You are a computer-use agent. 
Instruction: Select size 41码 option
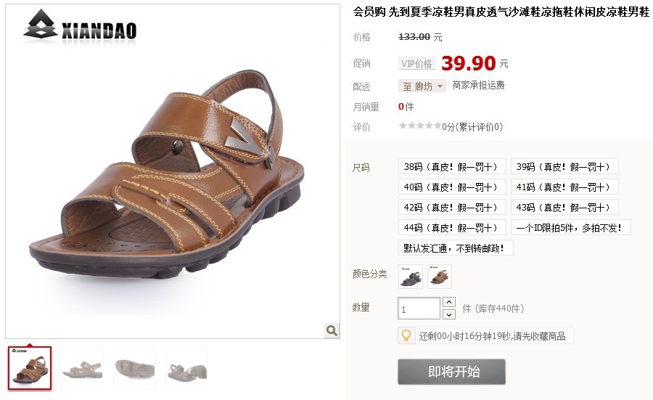[564, 187]
